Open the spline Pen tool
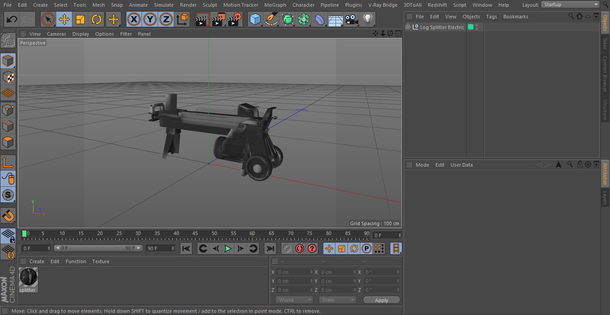This screenshot has width=610, height=315. (271, 19)
